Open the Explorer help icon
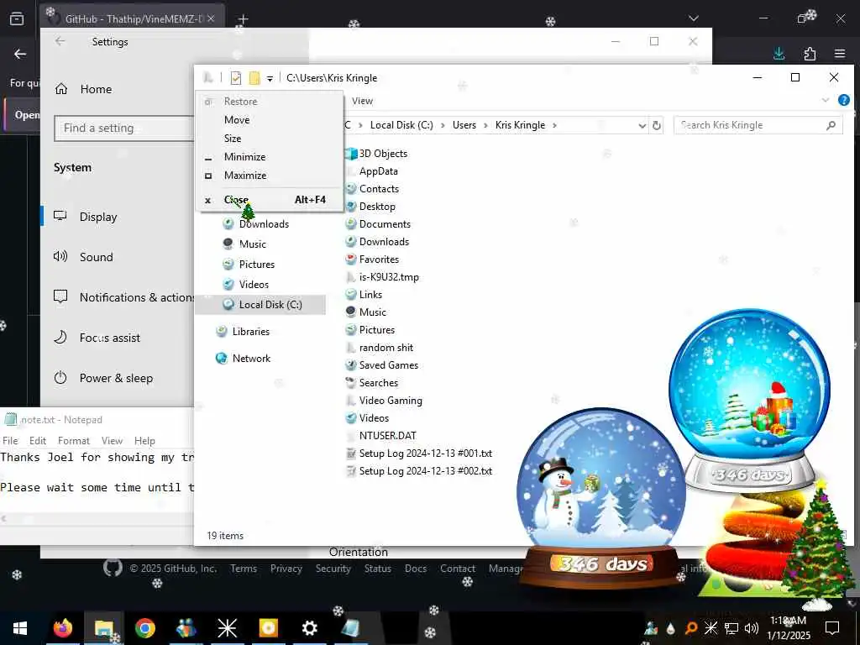860x645 pixels. (x=843, y=100)
